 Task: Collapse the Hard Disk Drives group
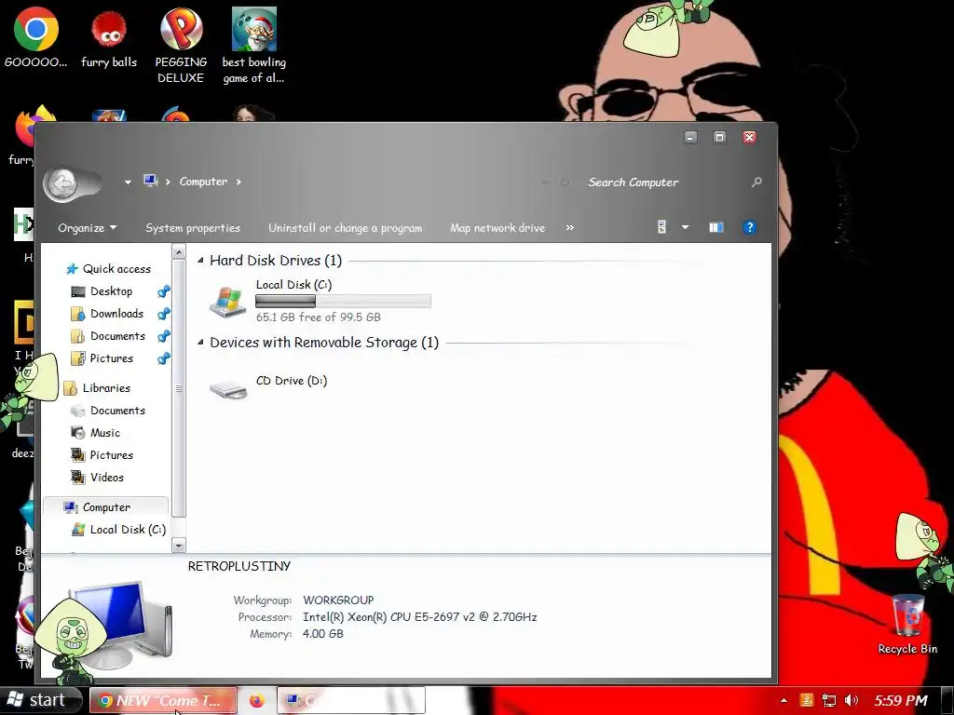click(200, 261)
